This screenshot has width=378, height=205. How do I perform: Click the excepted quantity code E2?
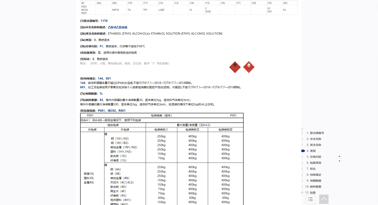pyautogui.click(x=101, y=100)
